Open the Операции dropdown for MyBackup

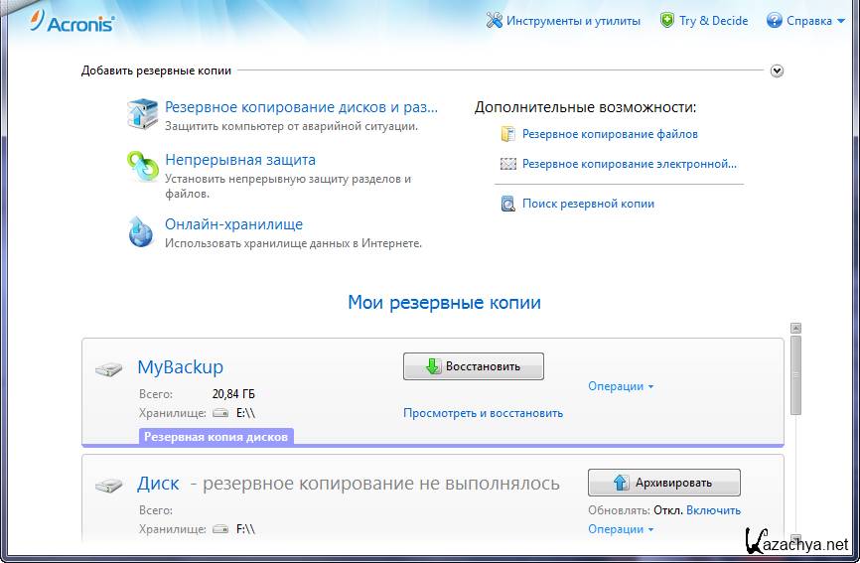620,386
